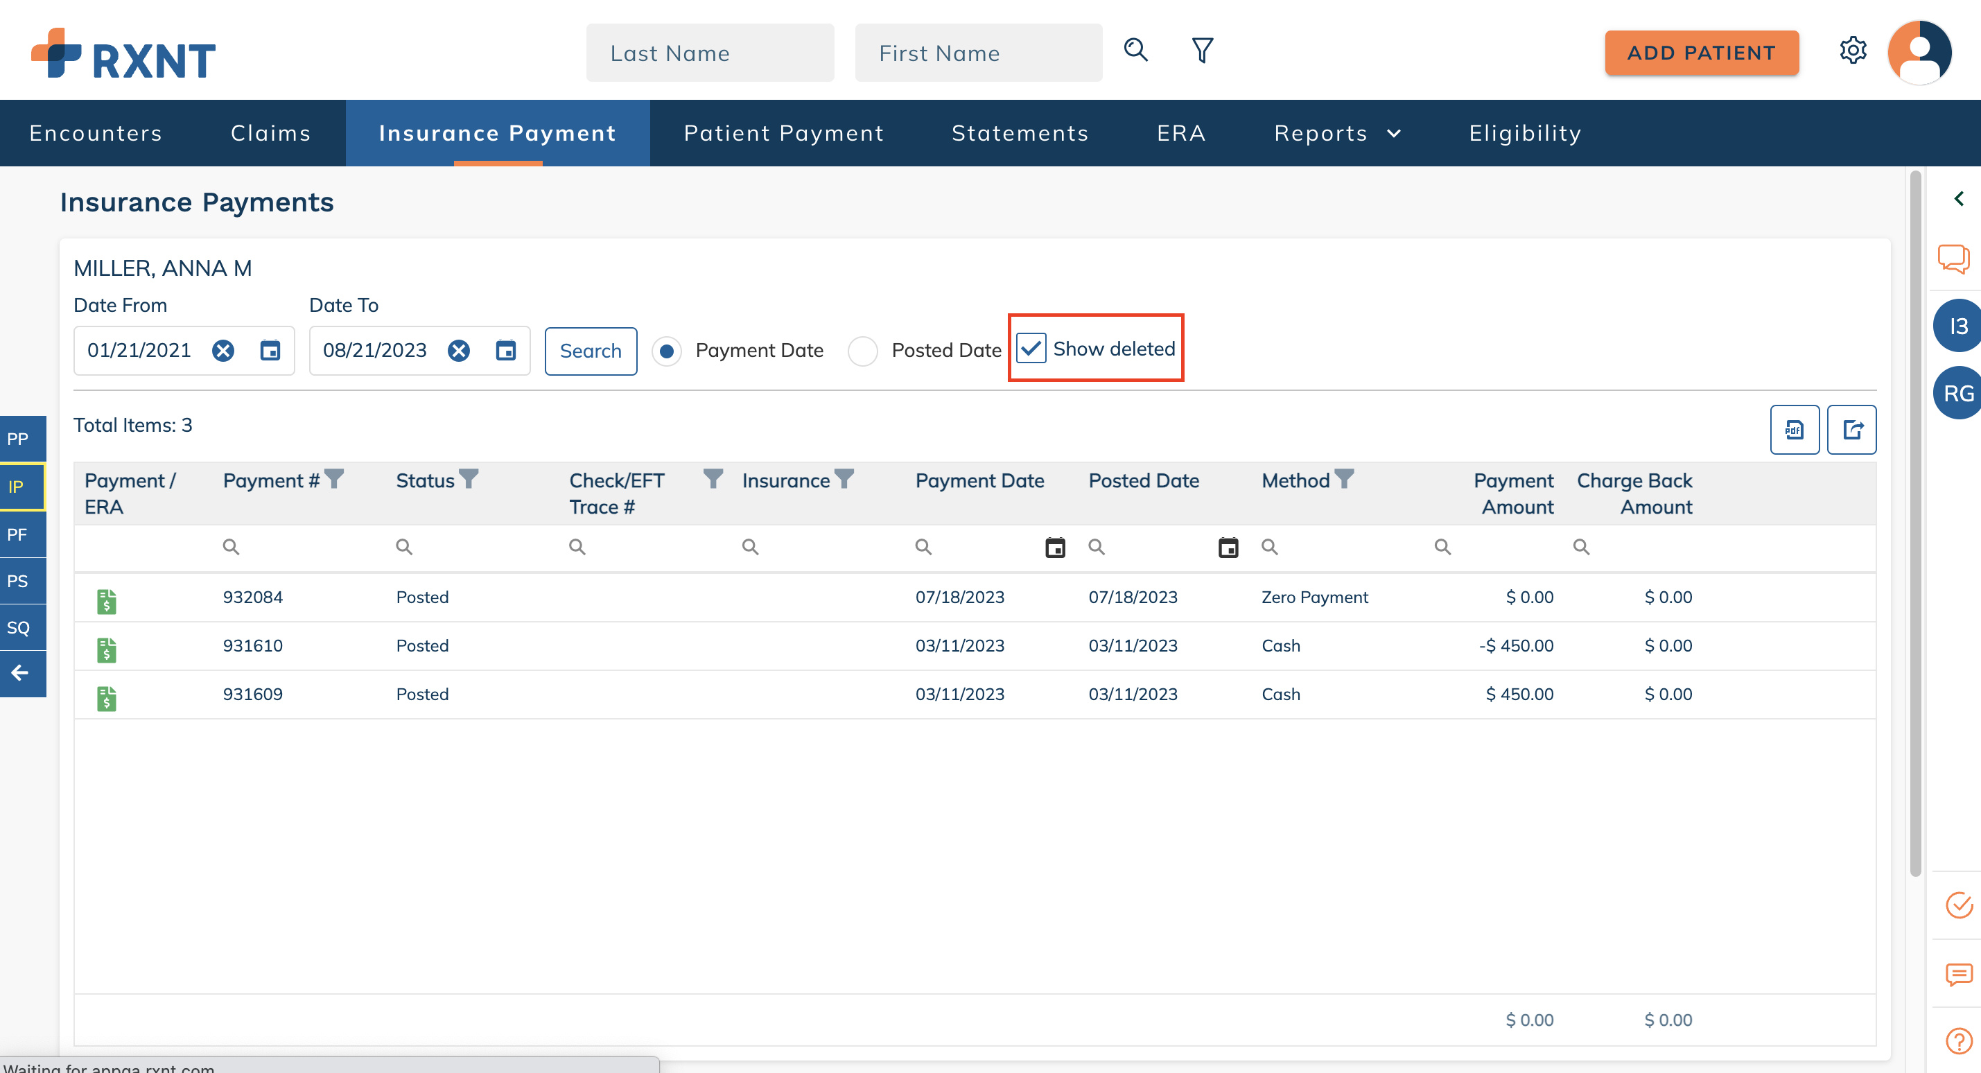
Task: Uncheck the Show deleted checkbox
Action: [1031, 349]
